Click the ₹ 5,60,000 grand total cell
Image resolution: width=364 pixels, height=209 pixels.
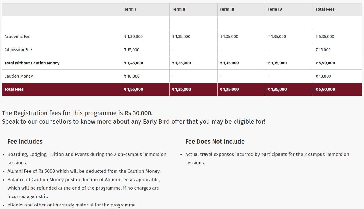pyautogui.click(x=325, y=89)
